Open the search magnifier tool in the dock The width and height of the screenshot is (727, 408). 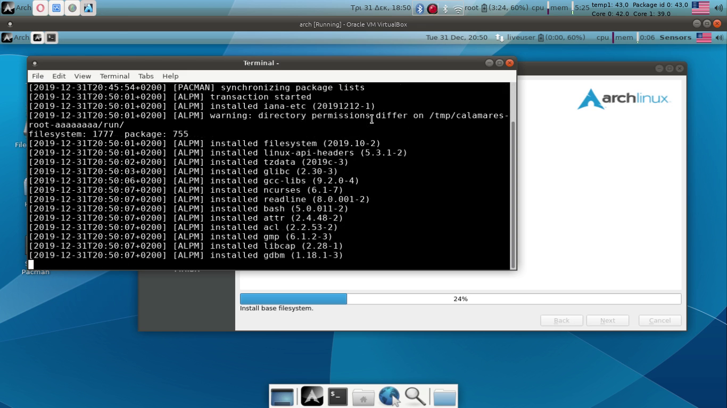point(415,396)
